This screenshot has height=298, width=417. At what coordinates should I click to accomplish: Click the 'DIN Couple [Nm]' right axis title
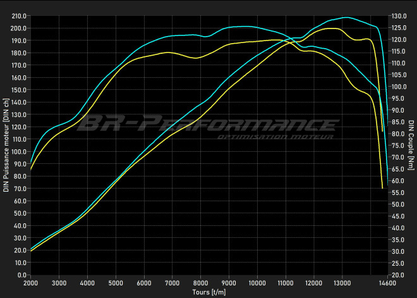411,145
